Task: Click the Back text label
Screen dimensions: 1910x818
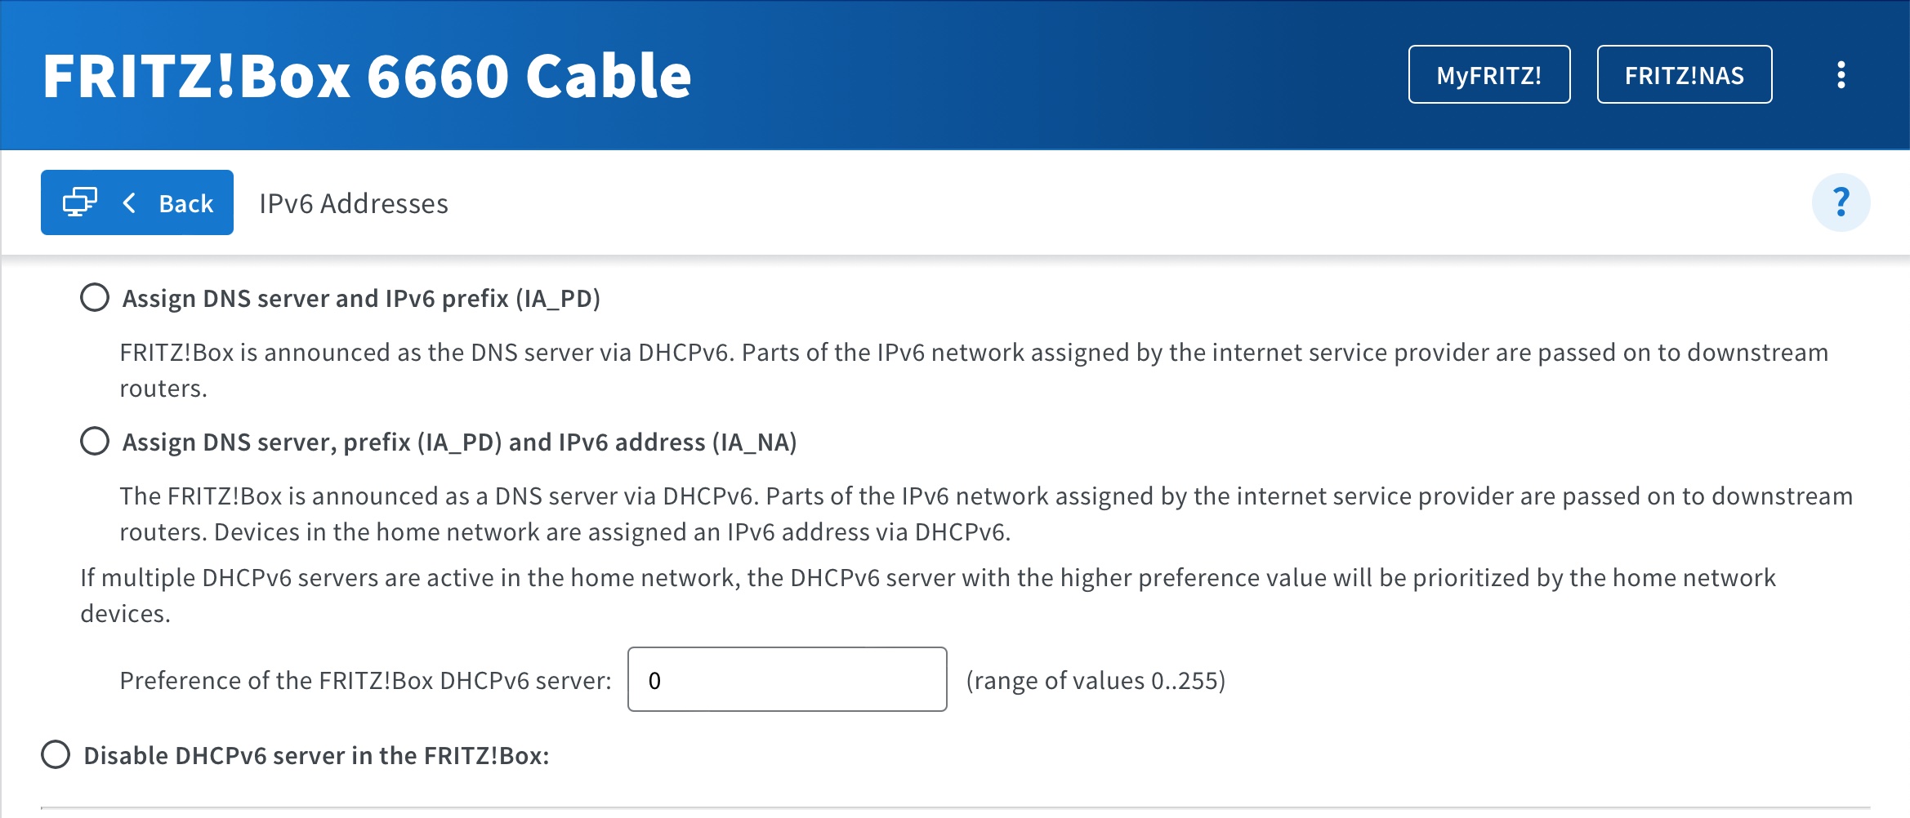Action: point(186,203)
